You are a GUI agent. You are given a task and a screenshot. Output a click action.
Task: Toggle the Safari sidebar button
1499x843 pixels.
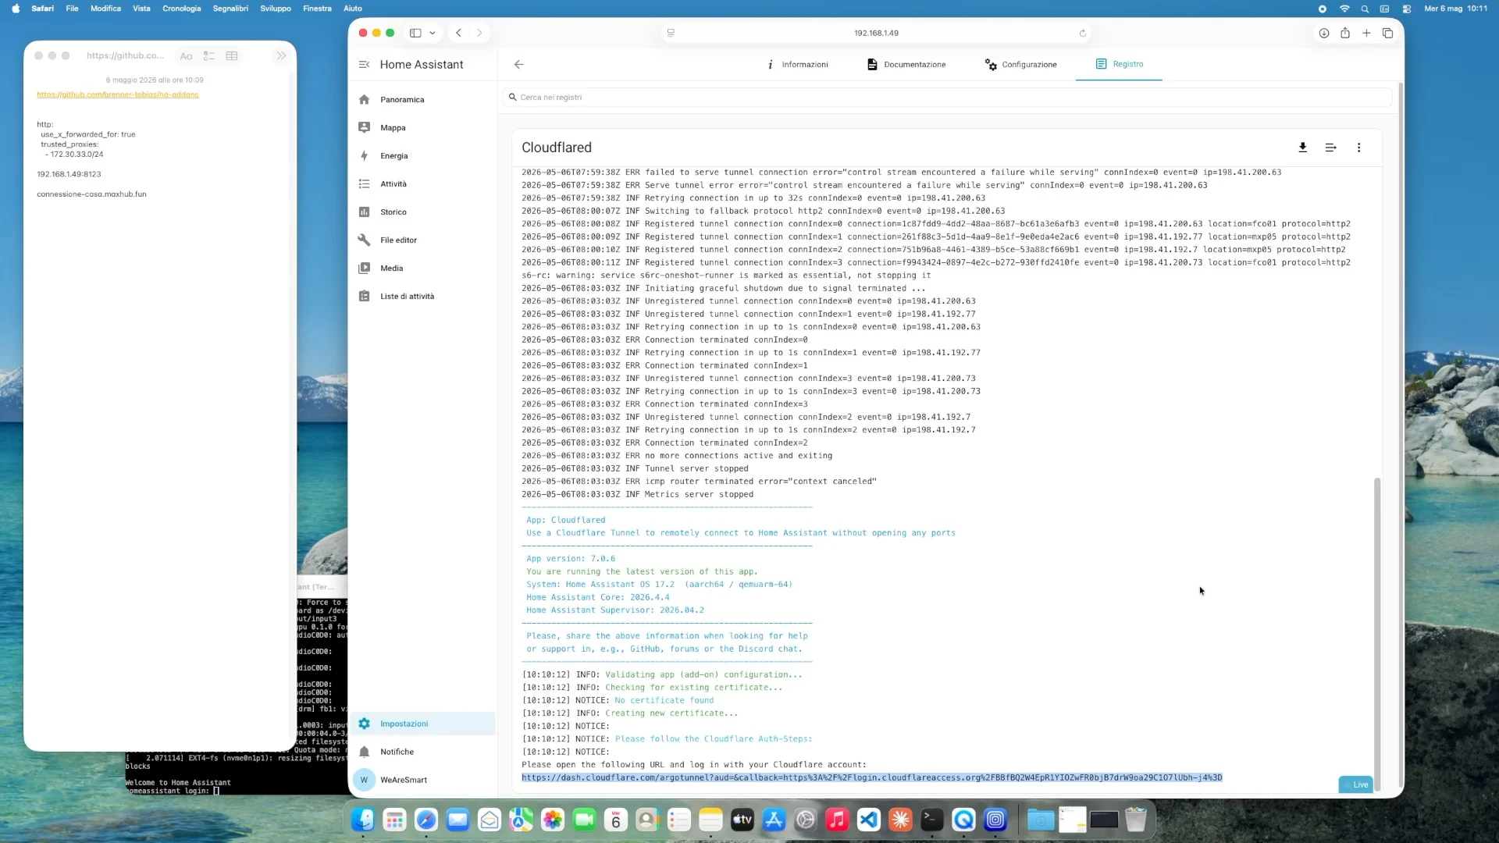point(415,33)
